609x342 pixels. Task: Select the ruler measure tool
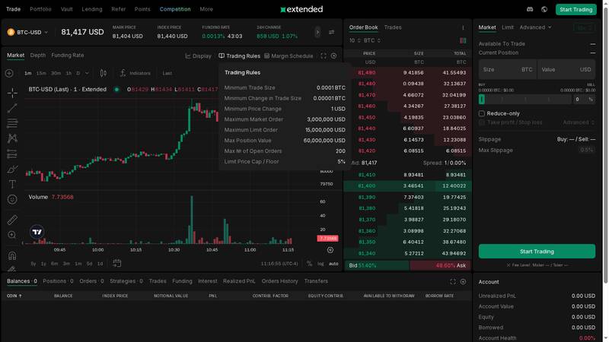[12, 220]
